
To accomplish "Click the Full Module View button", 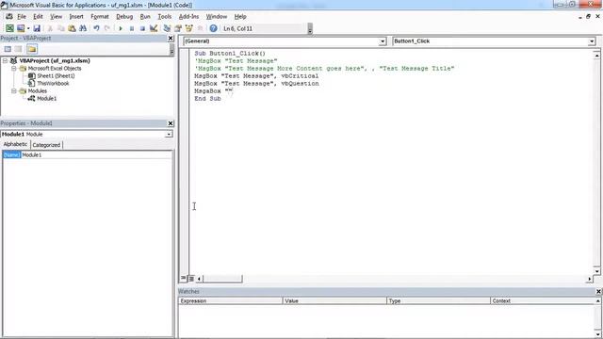I will click(191, 279).
